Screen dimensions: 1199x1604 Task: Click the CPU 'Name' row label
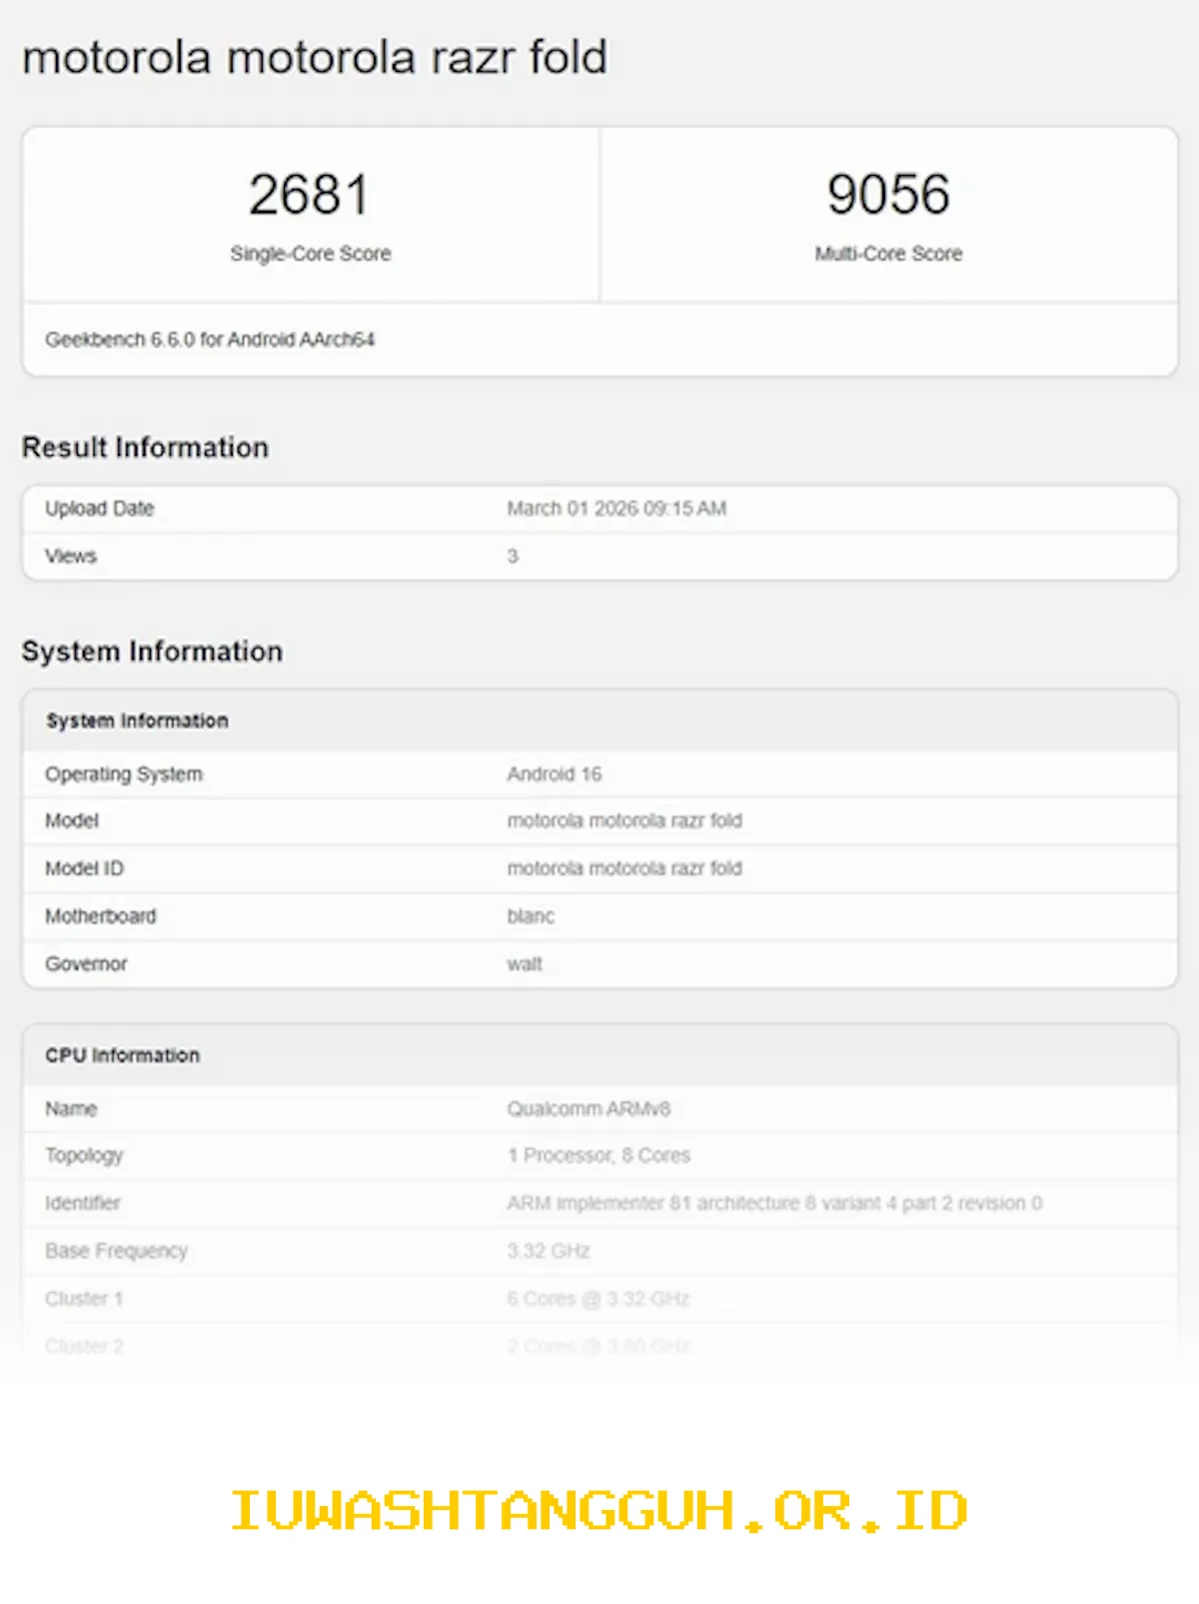pos(71,1109)
